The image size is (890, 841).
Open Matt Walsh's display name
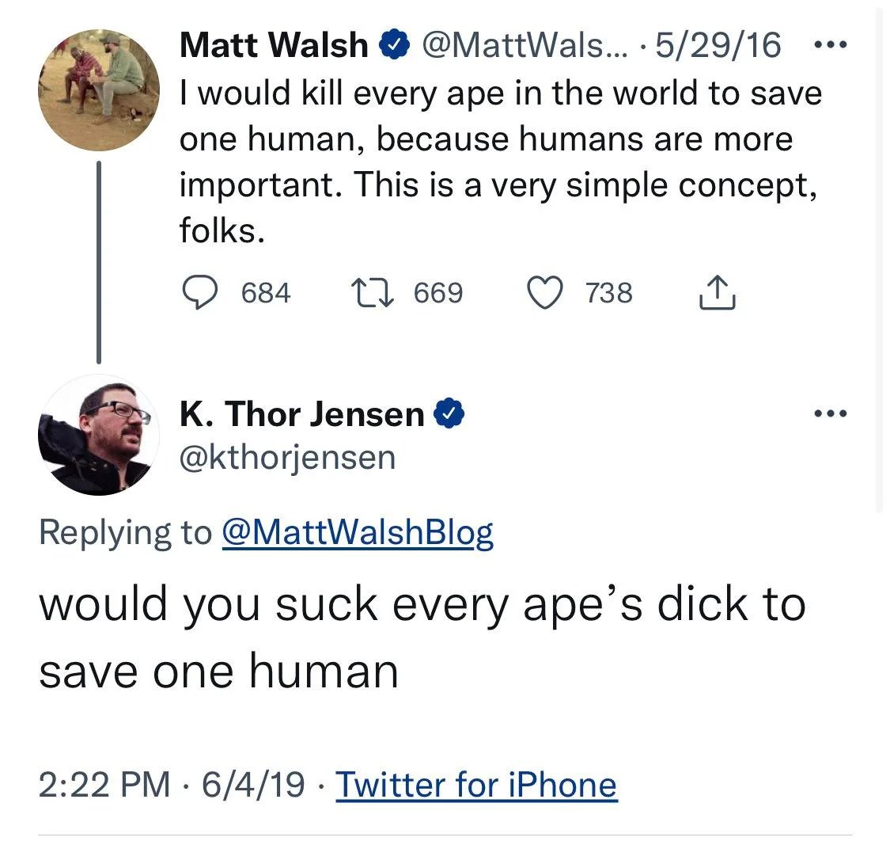(x=274, y=47)
